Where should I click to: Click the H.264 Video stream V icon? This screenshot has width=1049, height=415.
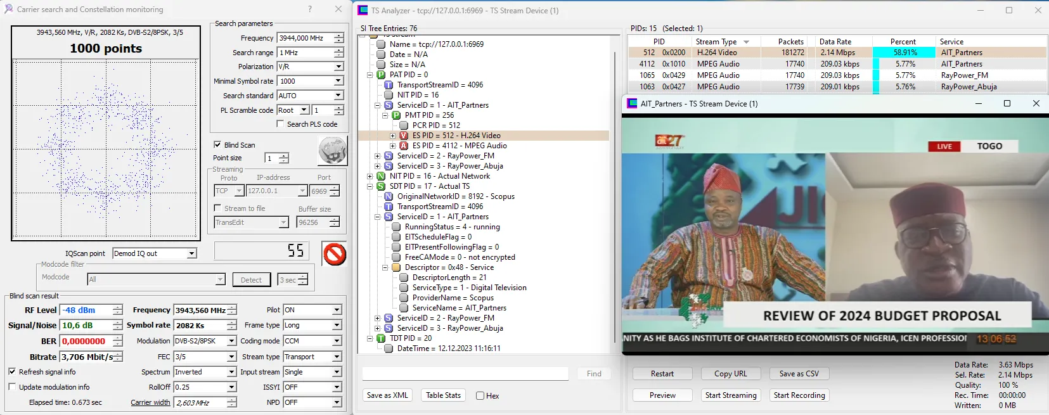click(x=404, y=136)
